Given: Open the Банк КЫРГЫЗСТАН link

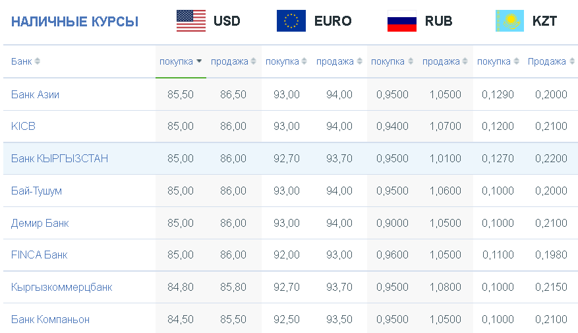Looking at the screenshot, I should click(x=59, y=158).
